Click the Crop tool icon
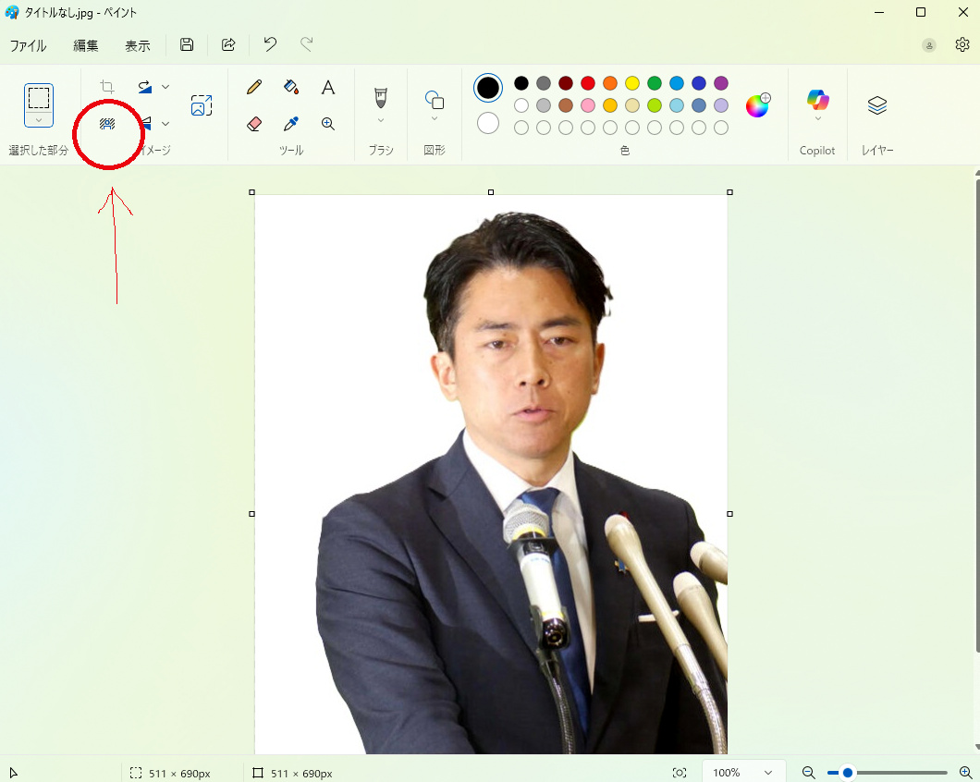The image size is (980, 782). (x=107, y=87)
